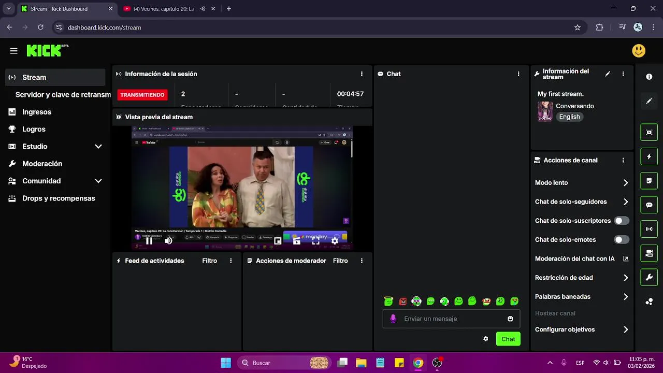
Task: Click the chat bubble icon in right rail
Action: point(649,205)
